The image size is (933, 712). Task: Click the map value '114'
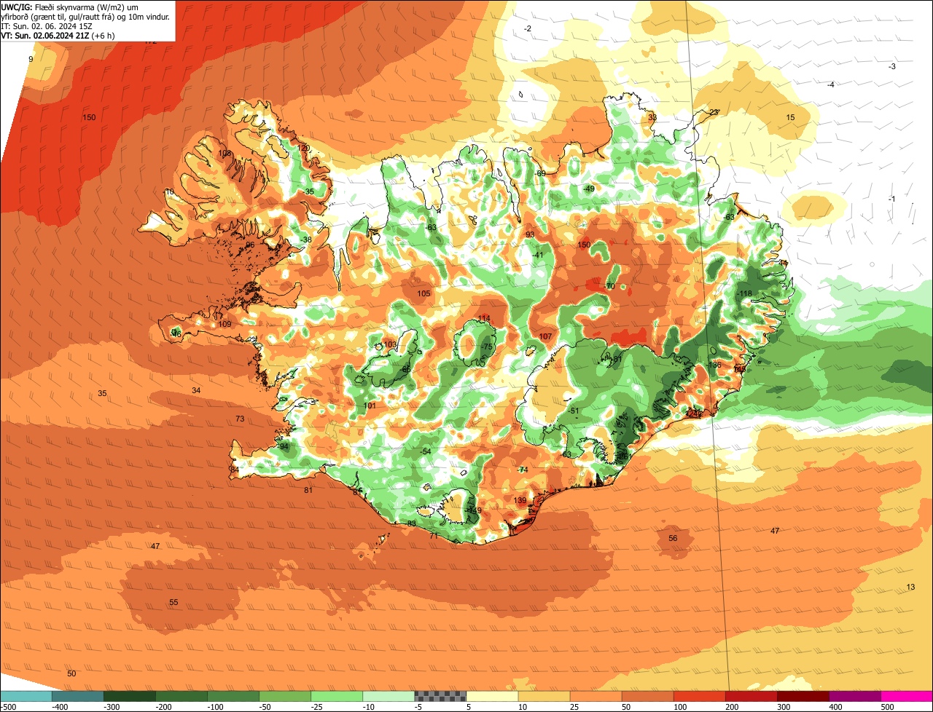point(484,319)
